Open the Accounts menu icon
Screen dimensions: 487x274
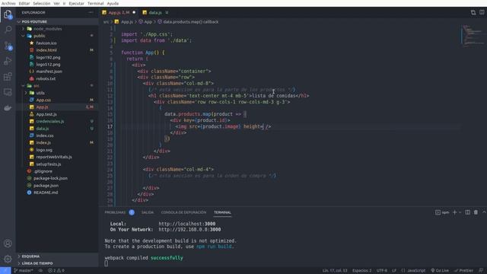8,244
